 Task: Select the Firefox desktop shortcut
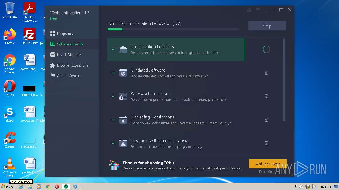pos(10,36)
